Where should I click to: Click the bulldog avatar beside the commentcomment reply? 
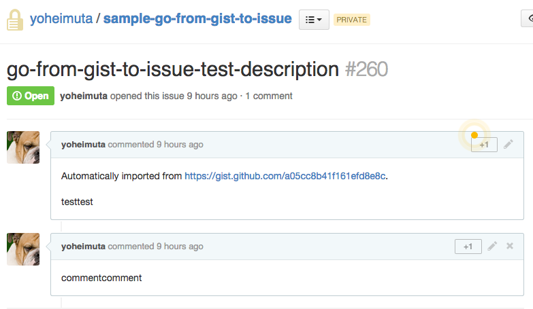coord(23,249)
